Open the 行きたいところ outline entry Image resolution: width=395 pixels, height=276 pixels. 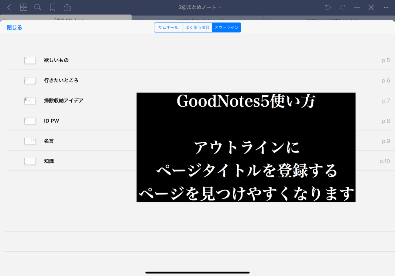[61, 81]
